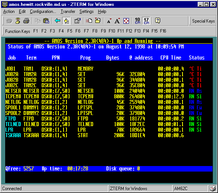218x193 pixels.
Task: Open the Help menu
Action: click(102, 11)
